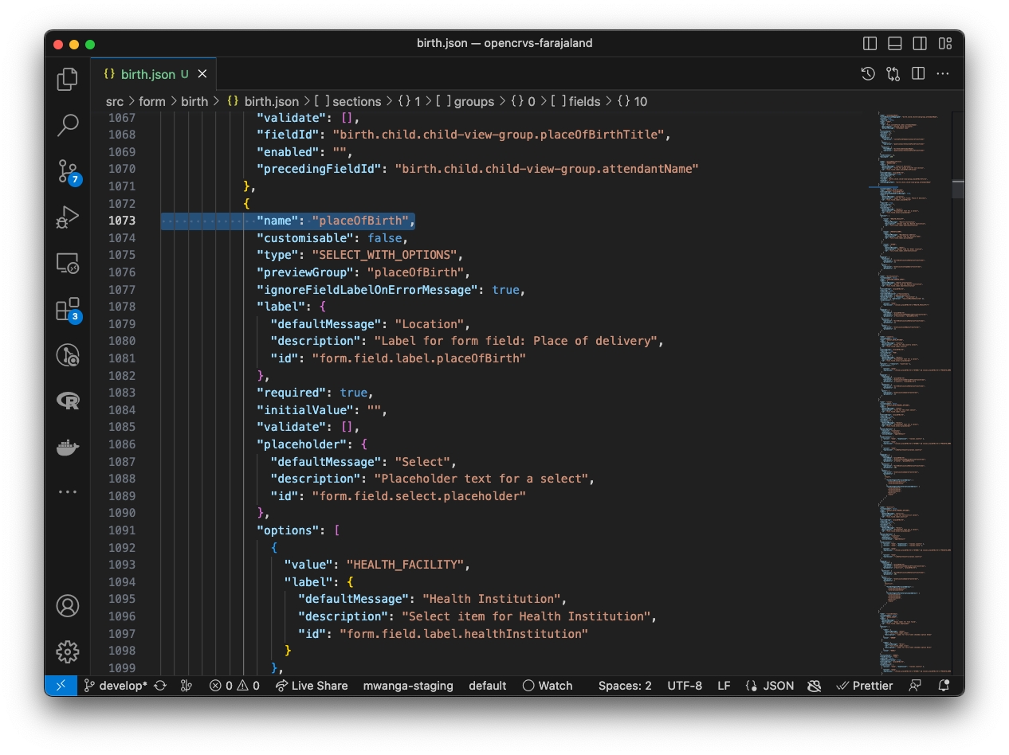Screen dimensions: 1009x755
Task: Open the breadcrumb item 10 dropdown
Action: coord(632,101)
